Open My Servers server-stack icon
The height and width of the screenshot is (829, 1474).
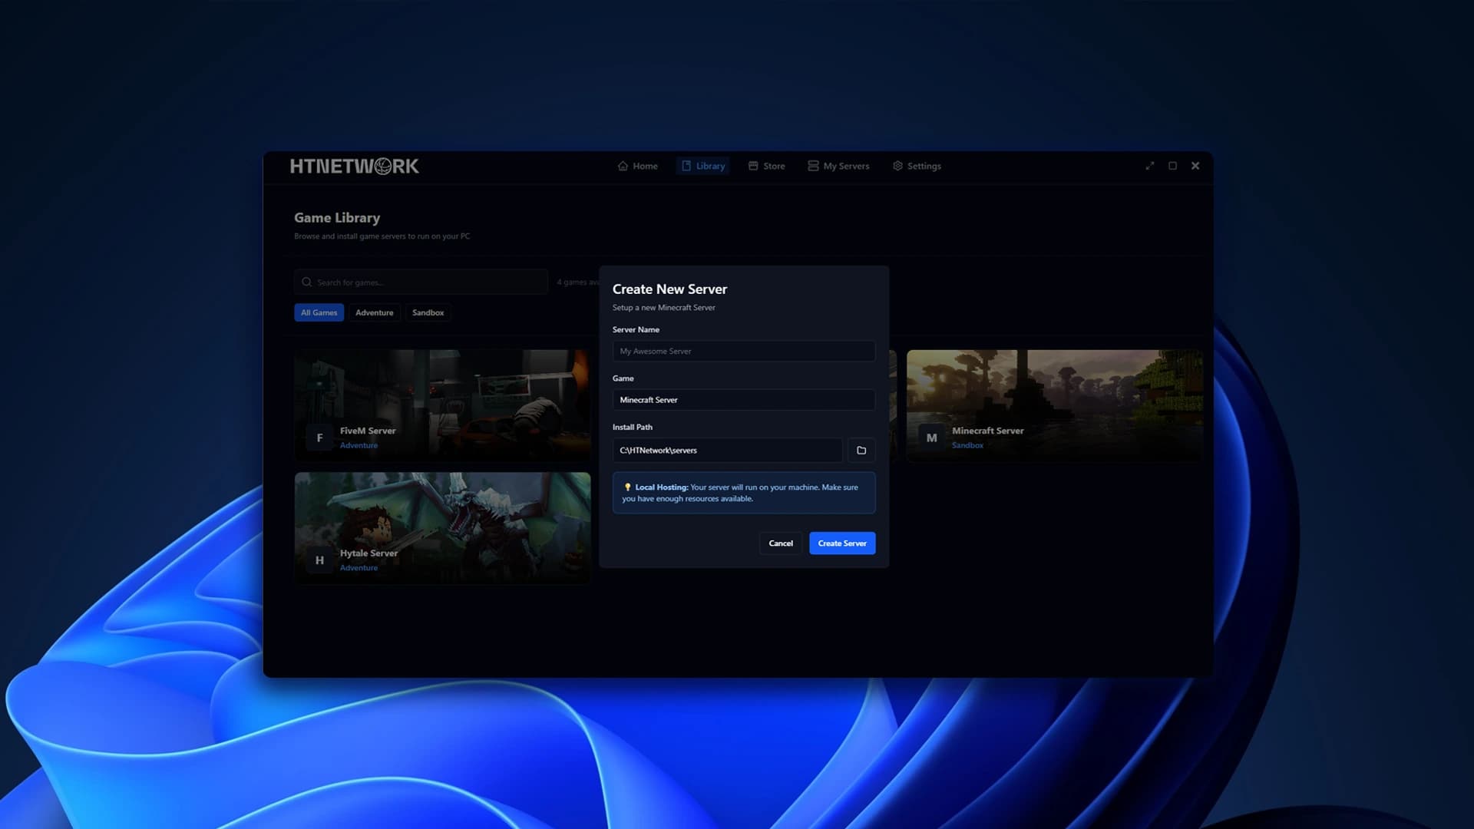(812, 166)
